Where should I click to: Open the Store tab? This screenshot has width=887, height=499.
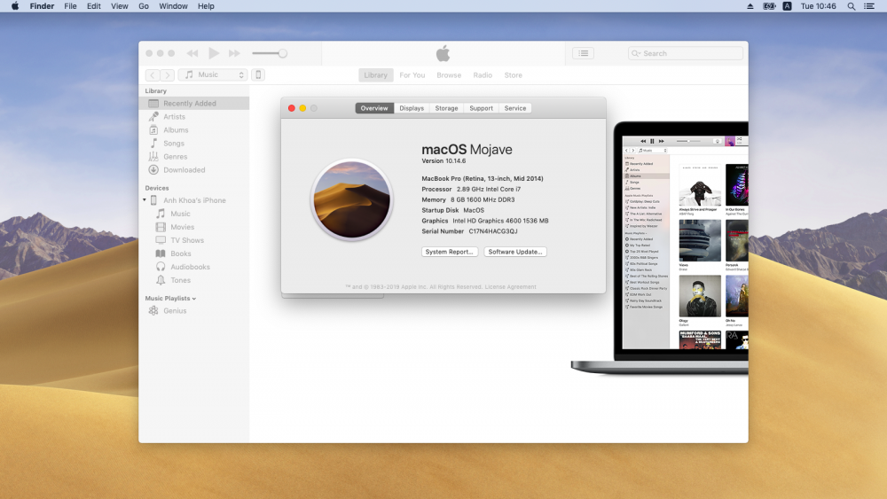513,75
